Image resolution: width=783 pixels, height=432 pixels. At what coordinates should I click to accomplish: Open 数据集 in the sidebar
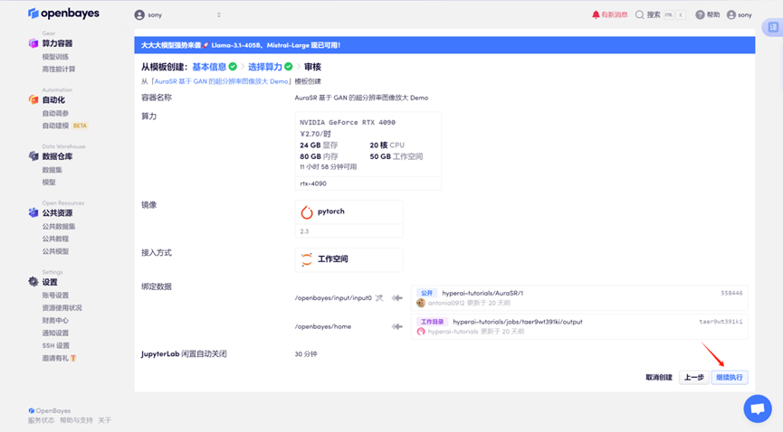(52, 170)
